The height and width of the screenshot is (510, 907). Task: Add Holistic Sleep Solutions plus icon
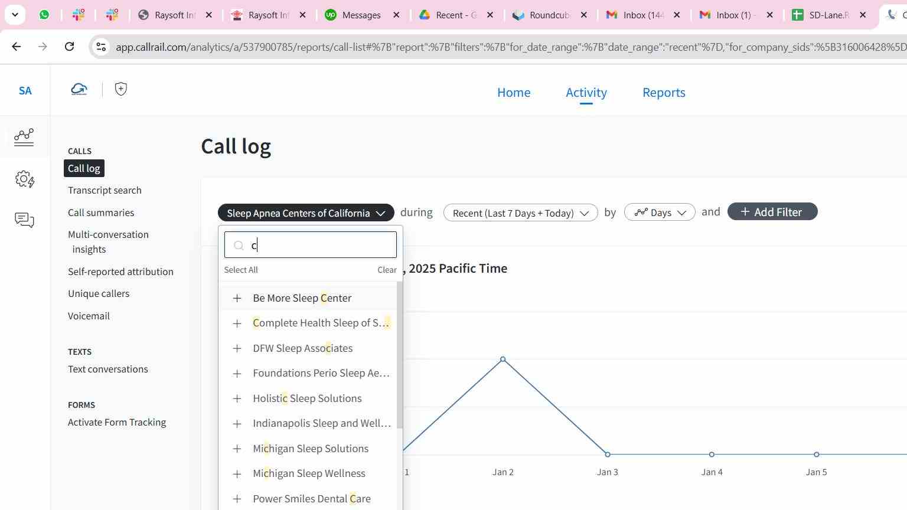click(x=237, y=398)
